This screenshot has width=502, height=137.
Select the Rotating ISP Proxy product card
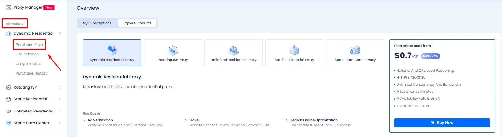172,53
